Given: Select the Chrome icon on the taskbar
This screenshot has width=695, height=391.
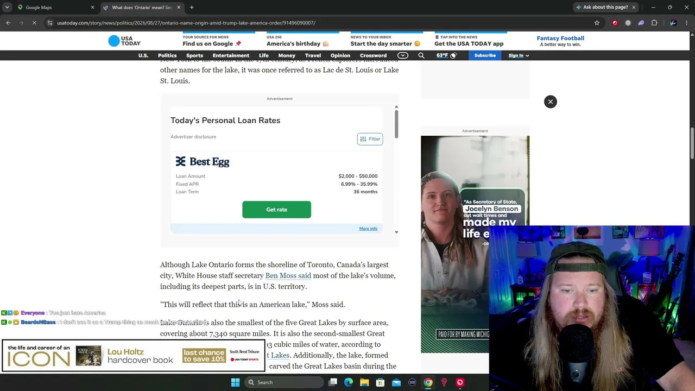Looking at the screenshot, I should tap(428, 382).
